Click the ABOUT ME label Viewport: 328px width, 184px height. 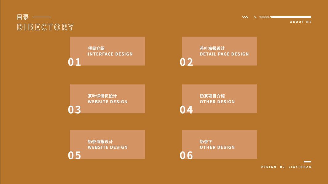(301, 22)
